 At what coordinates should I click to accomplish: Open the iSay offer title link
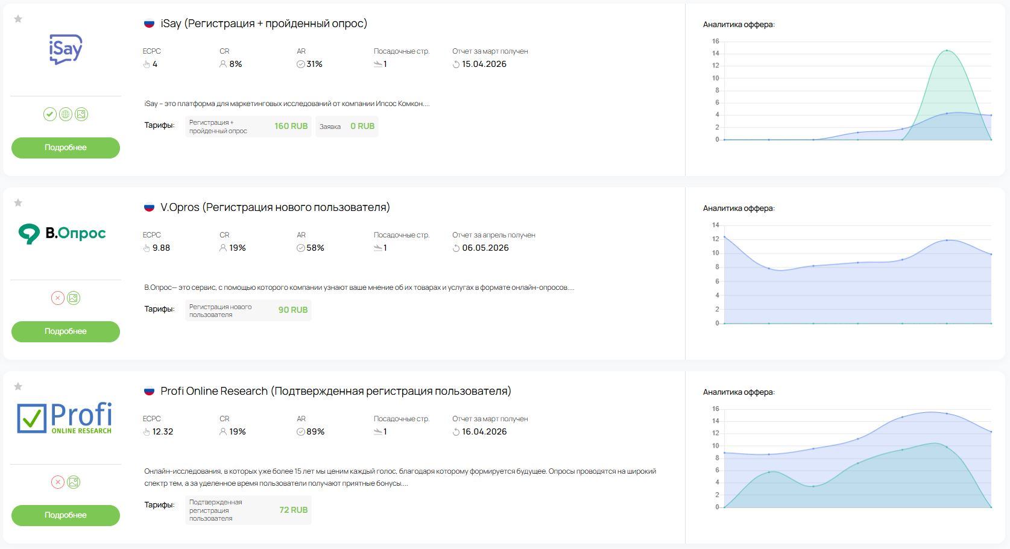[264, 24]
